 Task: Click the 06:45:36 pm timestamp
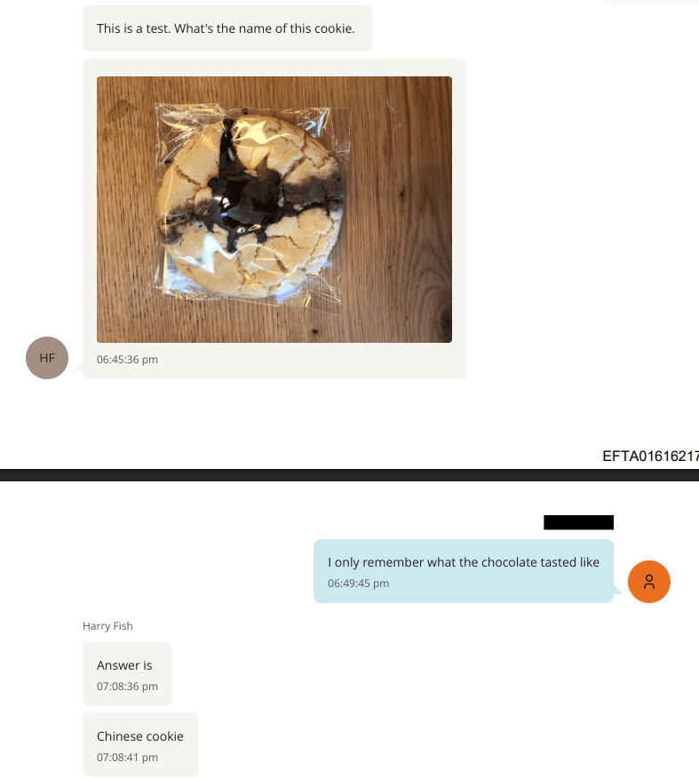(128, 359)
